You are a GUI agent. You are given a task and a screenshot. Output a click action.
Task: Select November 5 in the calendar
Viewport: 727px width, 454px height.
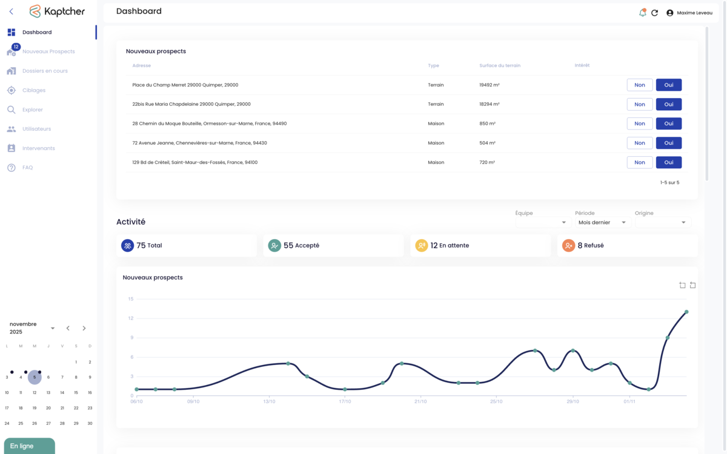pyautogui.click(x=35, y=377)
